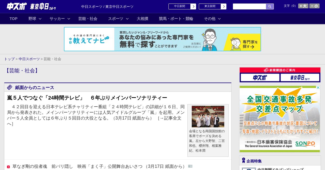Go to the TOP menu item
This screenshot has height=170, width=325.
click(14, 19)
